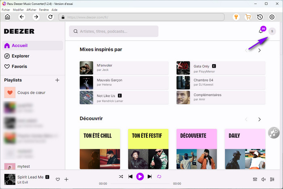Viewport: 283px width, 189px height.
Task: Click the artist par FloyyMenor
Action: click(204, 71)
